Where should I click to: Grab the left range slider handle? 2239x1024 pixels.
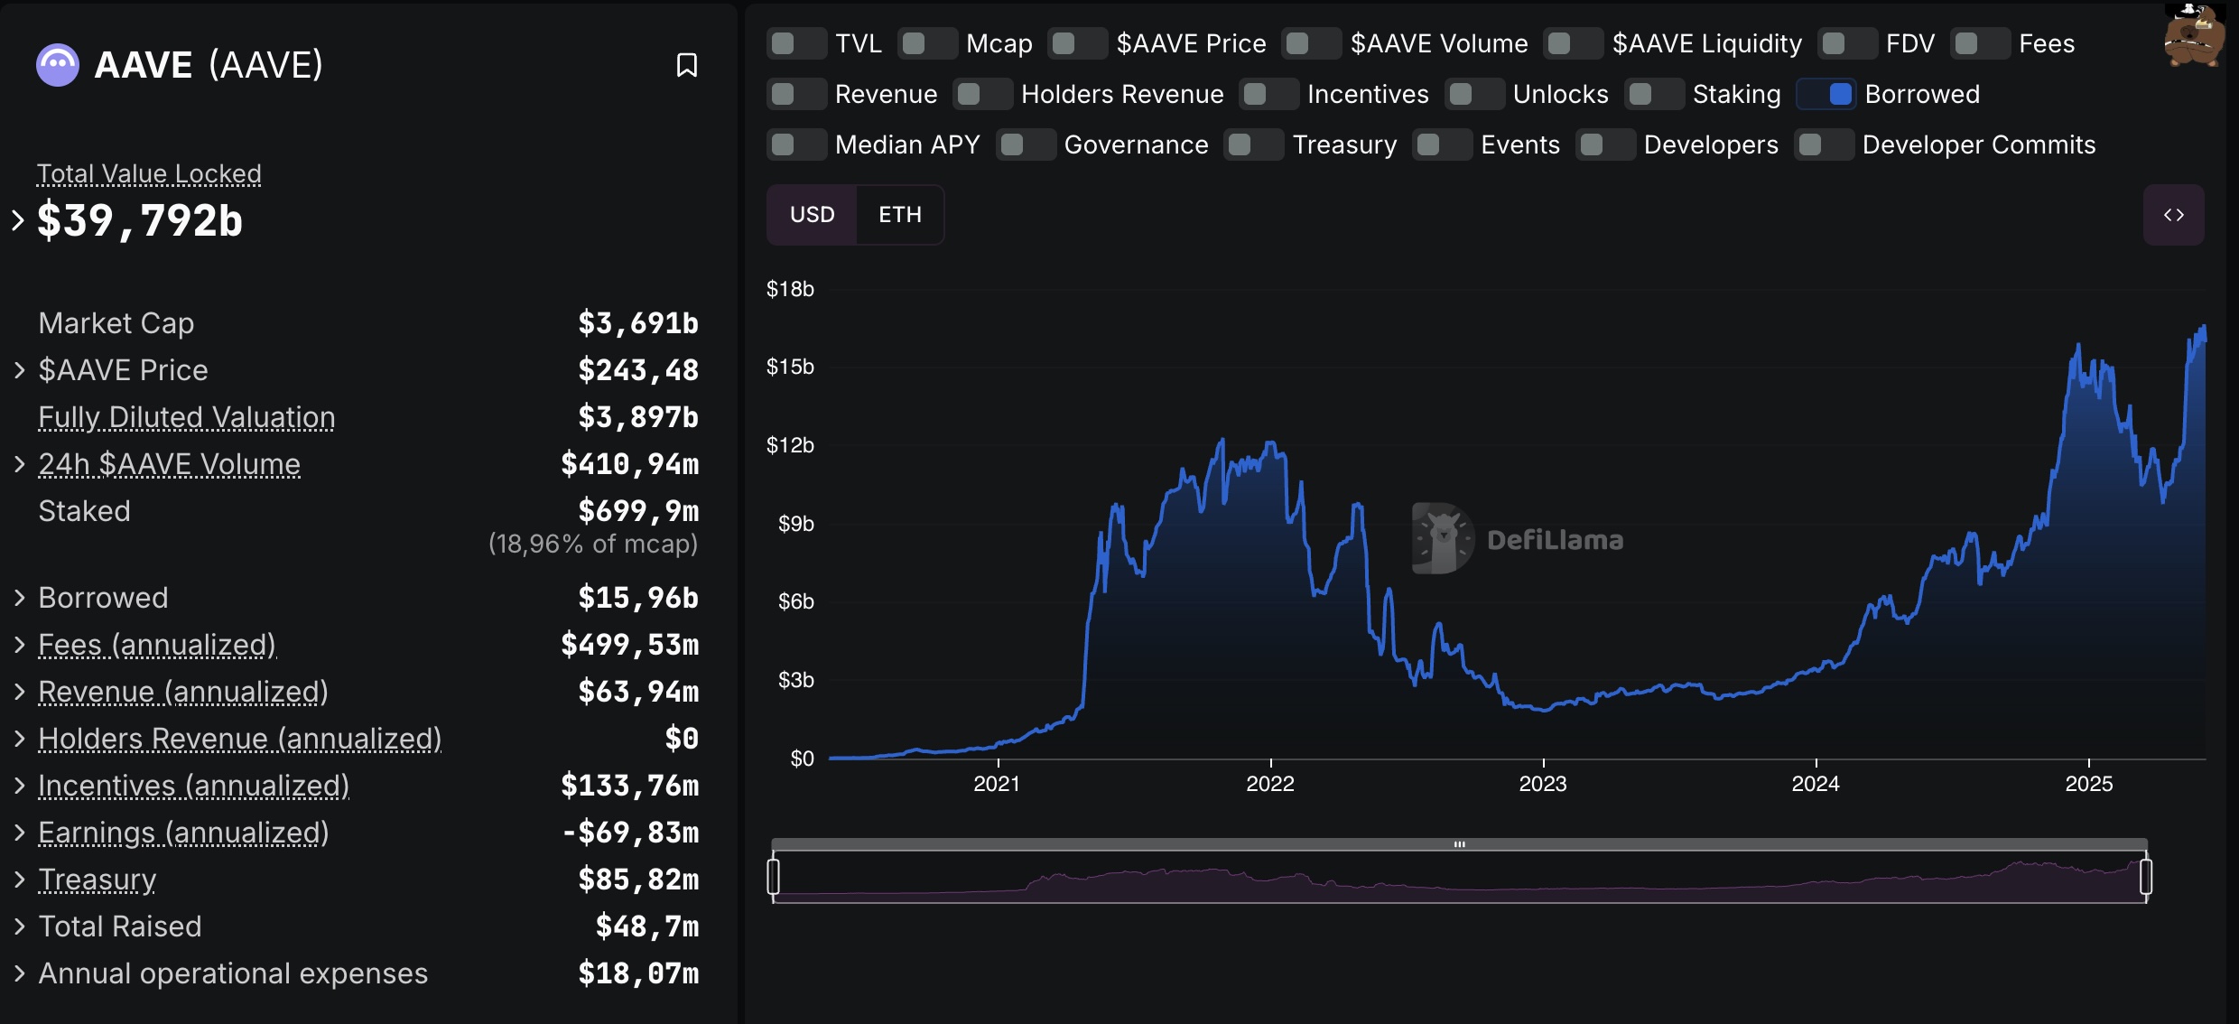[774, 877]
